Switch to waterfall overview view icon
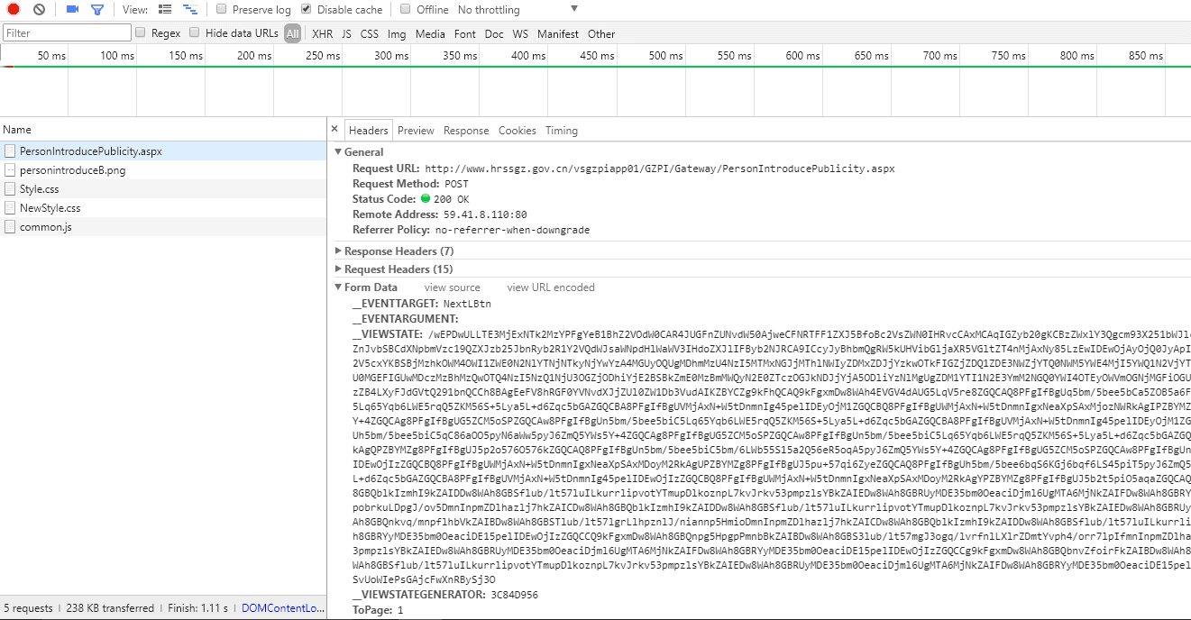Viewport: 1191px width, 620px height. (x=190, y=9)
